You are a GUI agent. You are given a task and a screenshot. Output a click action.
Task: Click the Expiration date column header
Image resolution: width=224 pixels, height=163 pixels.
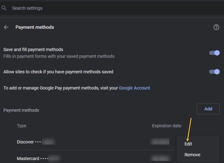coord(167,126)
